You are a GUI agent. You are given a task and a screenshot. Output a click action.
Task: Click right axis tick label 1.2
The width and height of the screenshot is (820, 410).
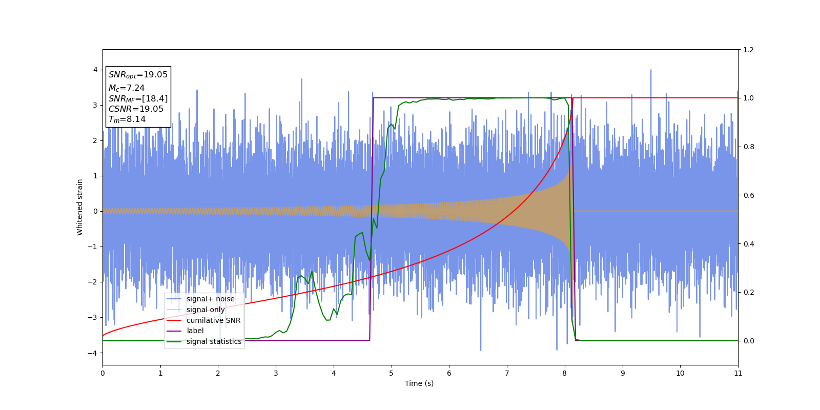(x=748, y=50)
